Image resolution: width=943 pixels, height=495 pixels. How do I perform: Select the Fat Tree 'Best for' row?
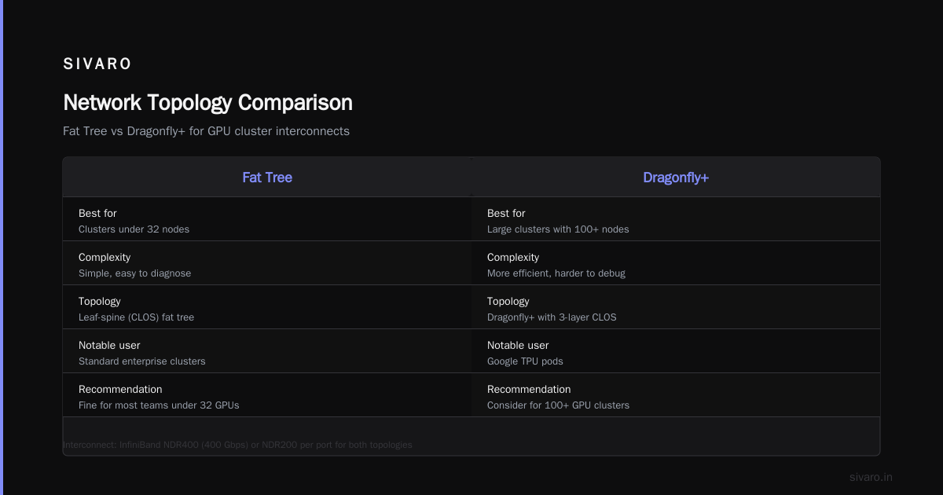[267, 219]
